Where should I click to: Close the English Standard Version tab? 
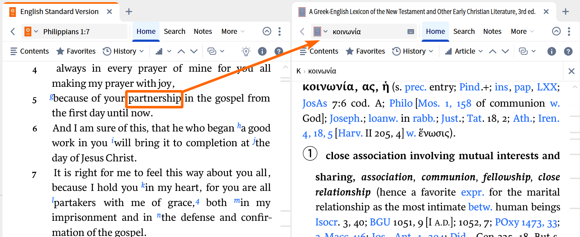(x=109, y=12)
